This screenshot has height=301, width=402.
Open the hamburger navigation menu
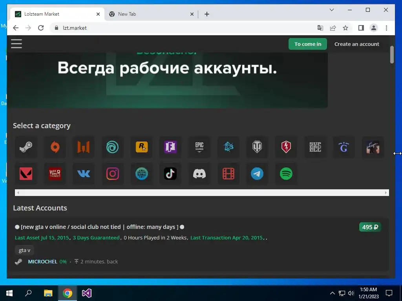(x=16, y=44)
